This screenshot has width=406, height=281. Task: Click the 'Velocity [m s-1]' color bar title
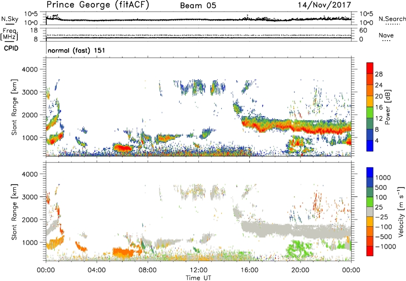click(401, 212)
